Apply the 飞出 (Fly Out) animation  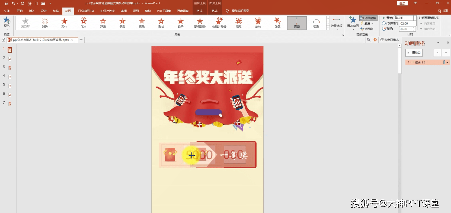click(x=84, y=23)
